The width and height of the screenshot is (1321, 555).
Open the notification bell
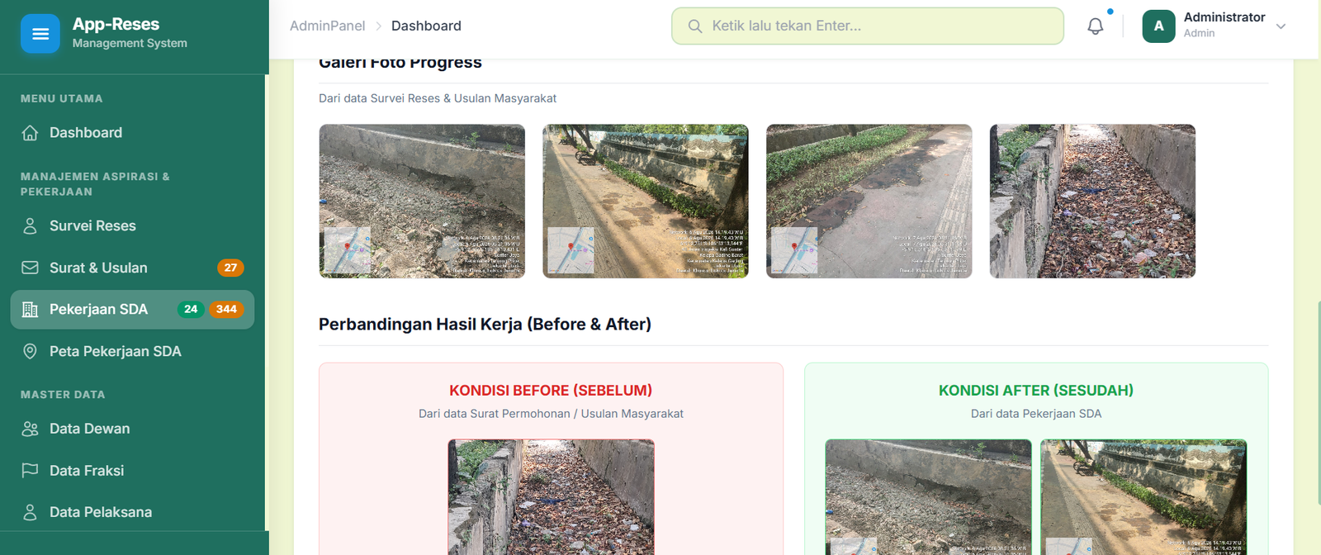[x=1096, y=26]
